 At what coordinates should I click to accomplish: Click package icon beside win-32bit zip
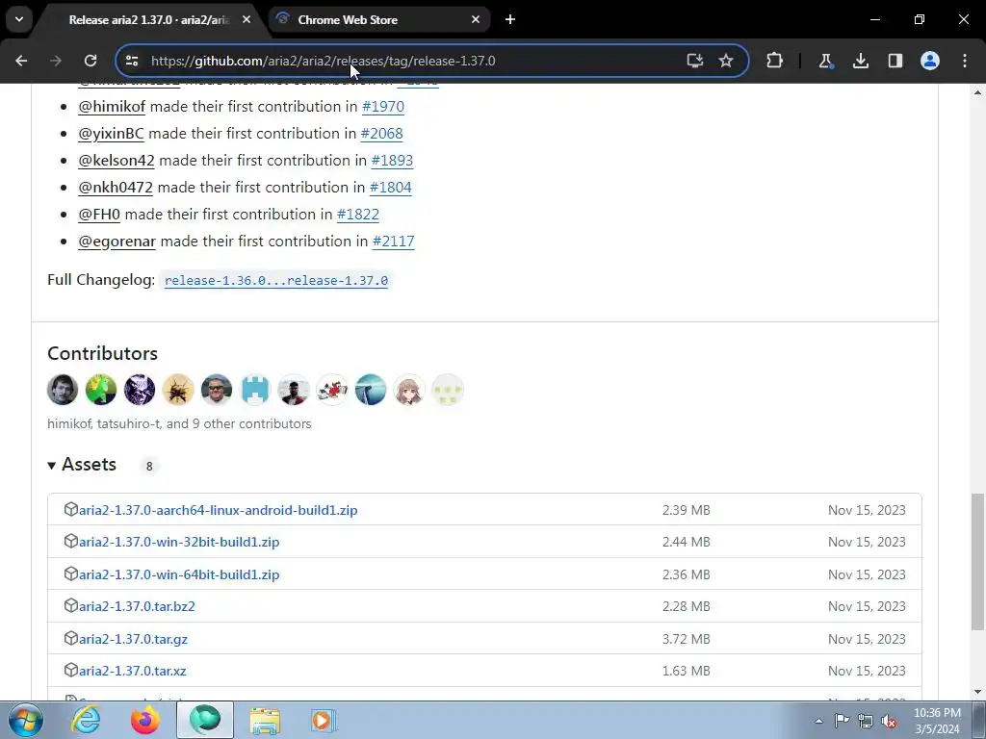point(71,541)
